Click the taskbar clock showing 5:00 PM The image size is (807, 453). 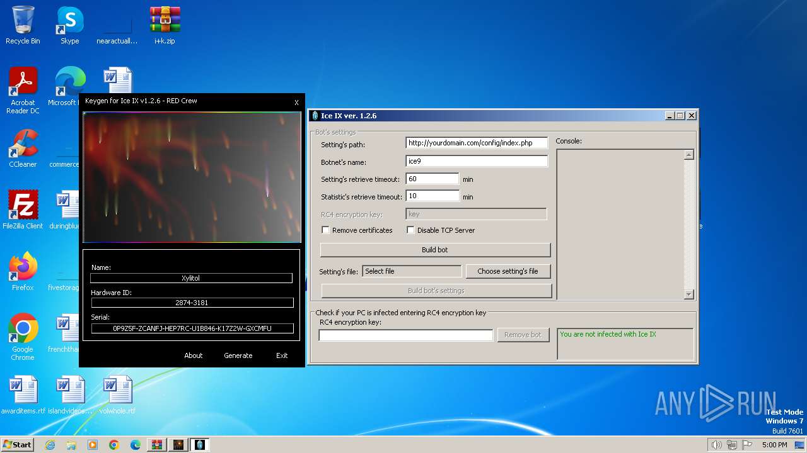pyautogui.click(x=774, y=445)
